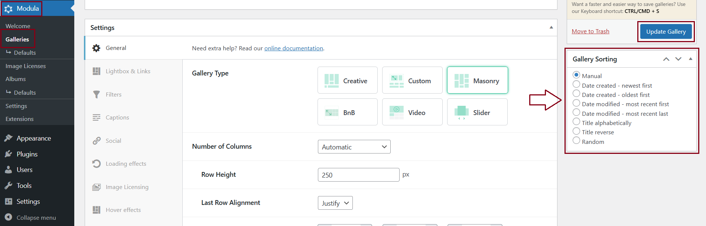Pick the BnB gallery type icon
This screenshot has width=706, height=226.
tap(331, 112)
